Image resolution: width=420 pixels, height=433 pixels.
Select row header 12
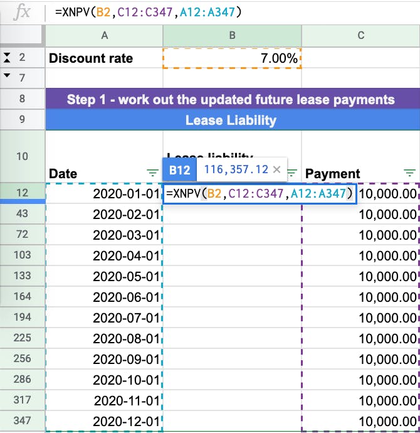click(23, 193)
